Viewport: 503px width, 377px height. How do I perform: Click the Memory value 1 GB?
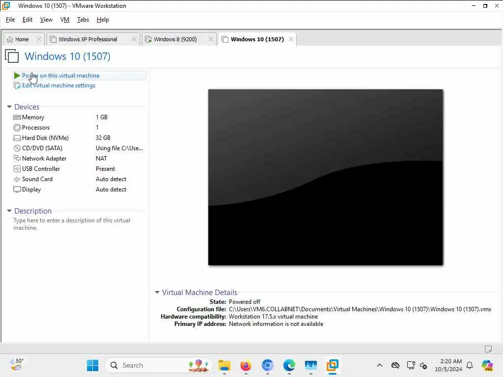(x=102, y=117)
